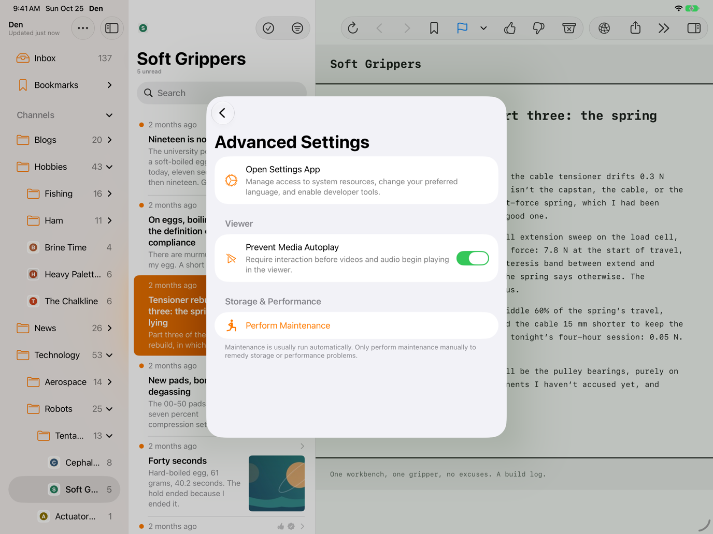Give thumbs down to the article
Viewport: 713px width, 534px height.
539,28
